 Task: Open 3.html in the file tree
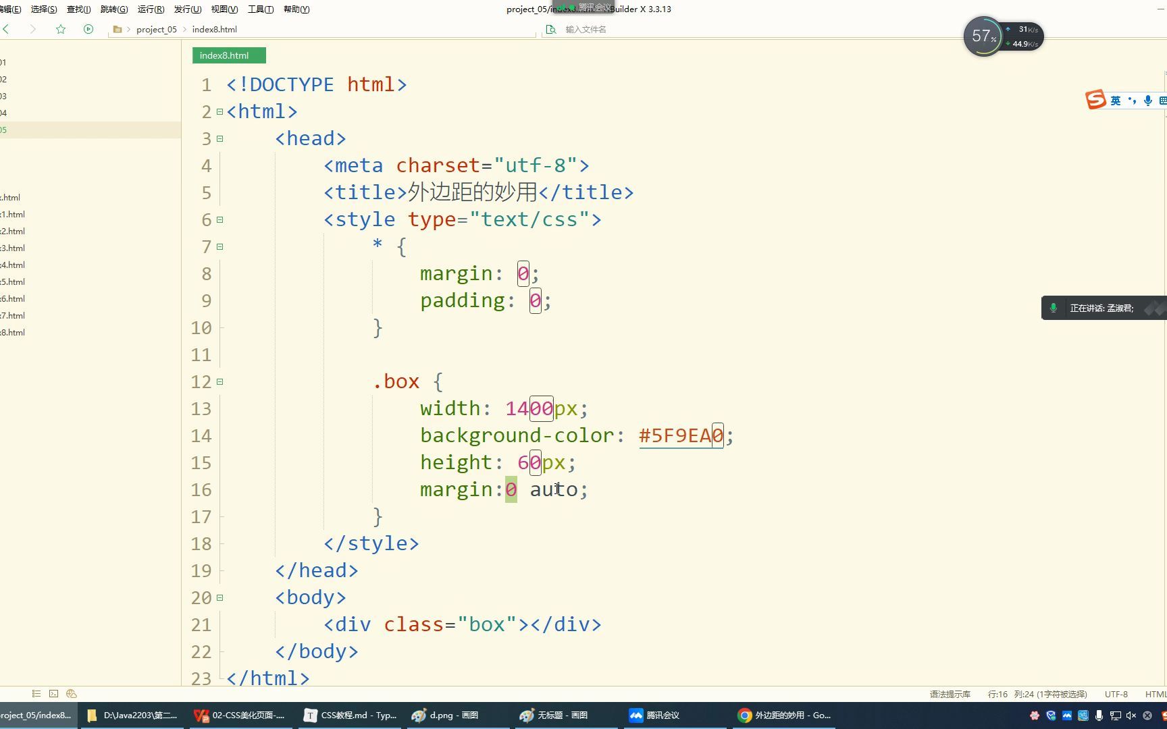point(13,248)
